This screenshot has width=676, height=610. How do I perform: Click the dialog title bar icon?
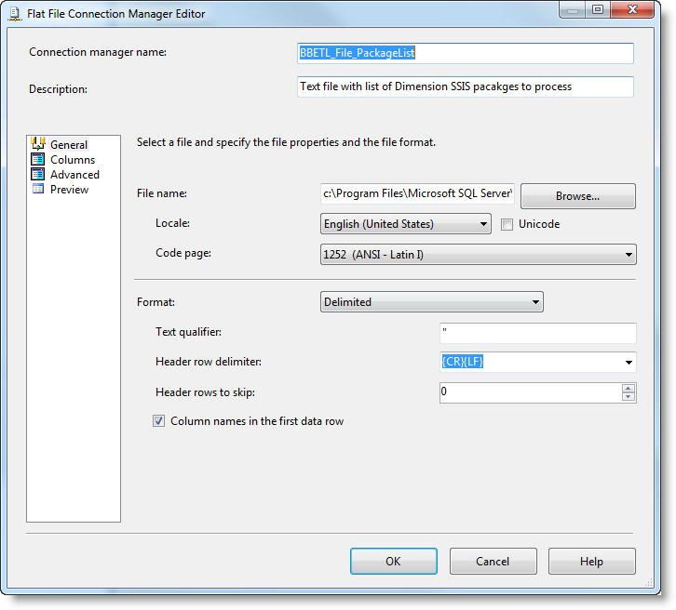point(15,14)
